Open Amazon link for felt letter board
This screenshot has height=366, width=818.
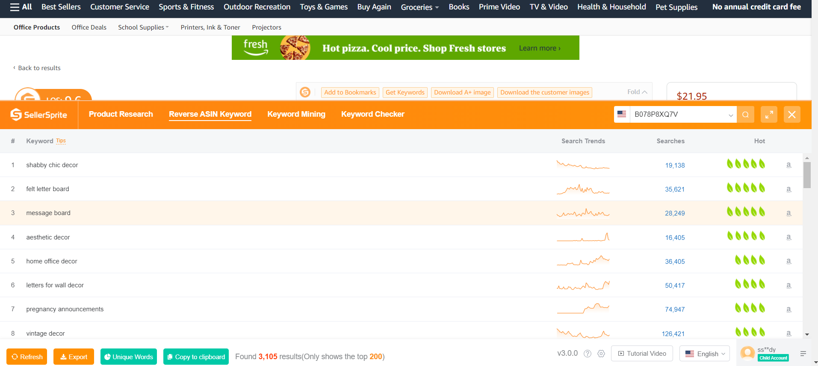(788, 189)
